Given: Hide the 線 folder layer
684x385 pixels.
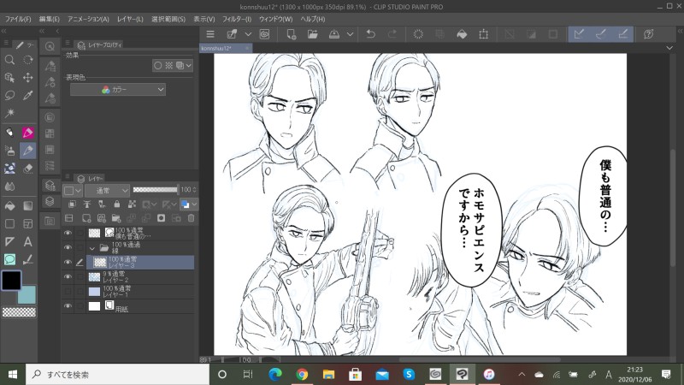Looking at the screenshot, I should (x=68, y=247).
